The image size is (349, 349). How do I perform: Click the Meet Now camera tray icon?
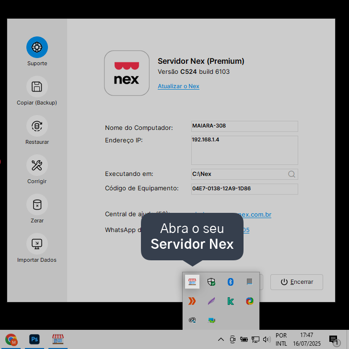click(233, 339)
